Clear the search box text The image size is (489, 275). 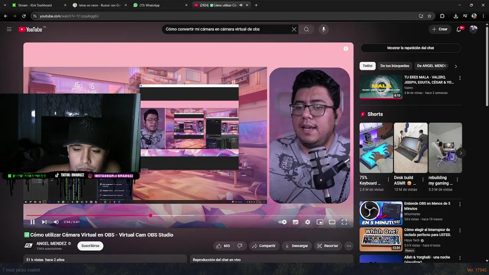coord(294,29)
